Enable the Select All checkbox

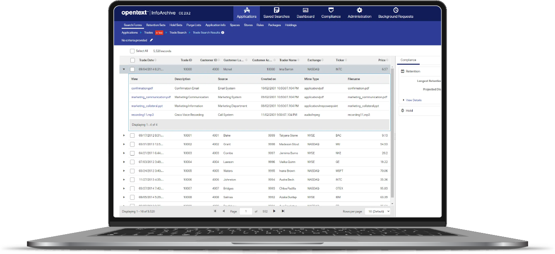[132, 51]
